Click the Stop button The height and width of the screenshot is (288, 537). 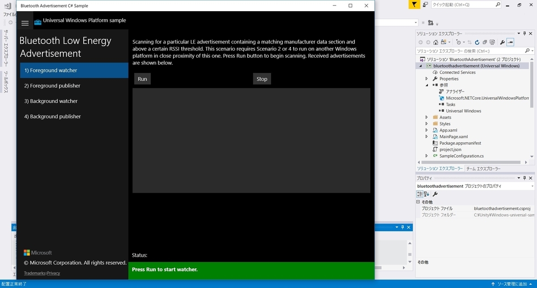(x=262, y=79)
